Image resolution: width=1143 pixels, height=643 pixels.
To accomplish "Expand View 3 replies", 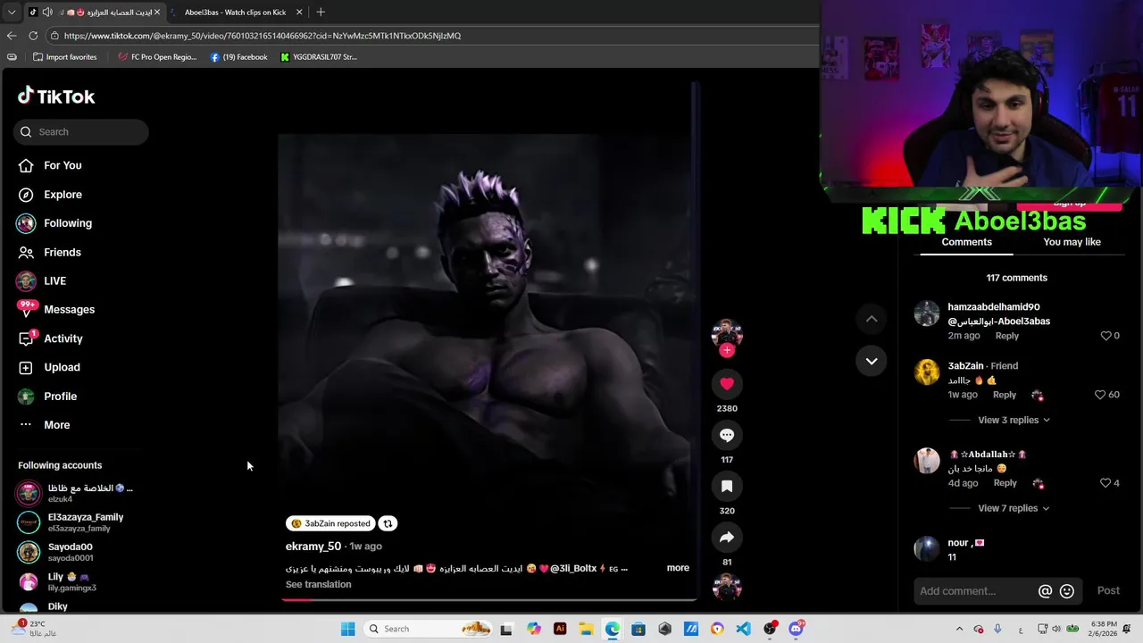I will [1014, 420].
